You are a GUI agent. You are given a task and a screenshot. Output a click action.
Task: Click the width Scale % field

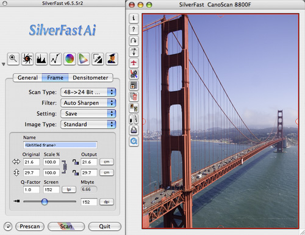coord(51,162)
